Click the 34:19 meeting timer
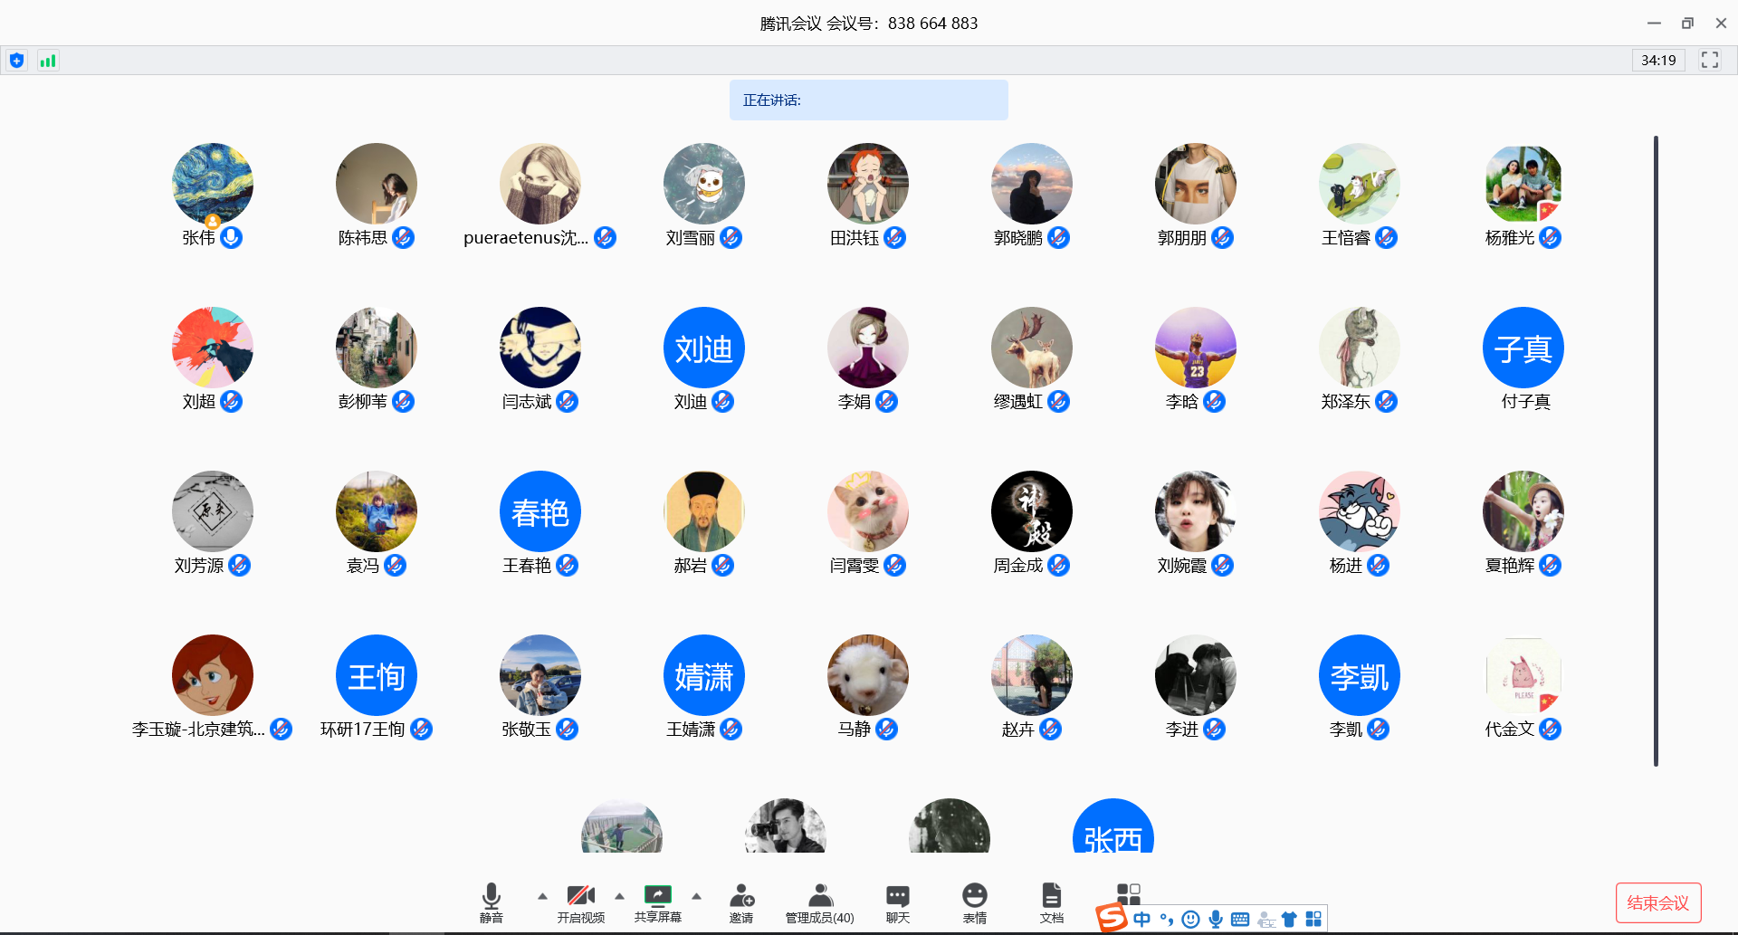 [1658, 60]
